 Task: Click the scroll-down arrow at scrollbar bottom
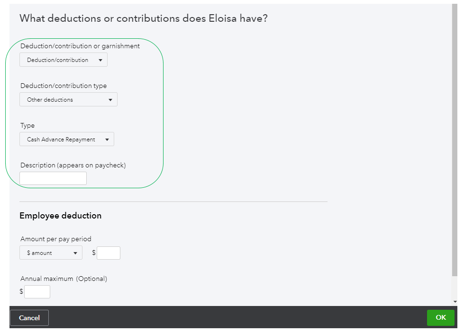455,302
